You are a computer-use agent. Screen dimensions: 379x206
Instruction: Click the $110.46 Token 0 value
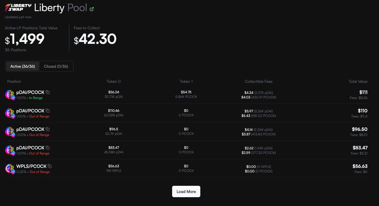tap(114, 111)
